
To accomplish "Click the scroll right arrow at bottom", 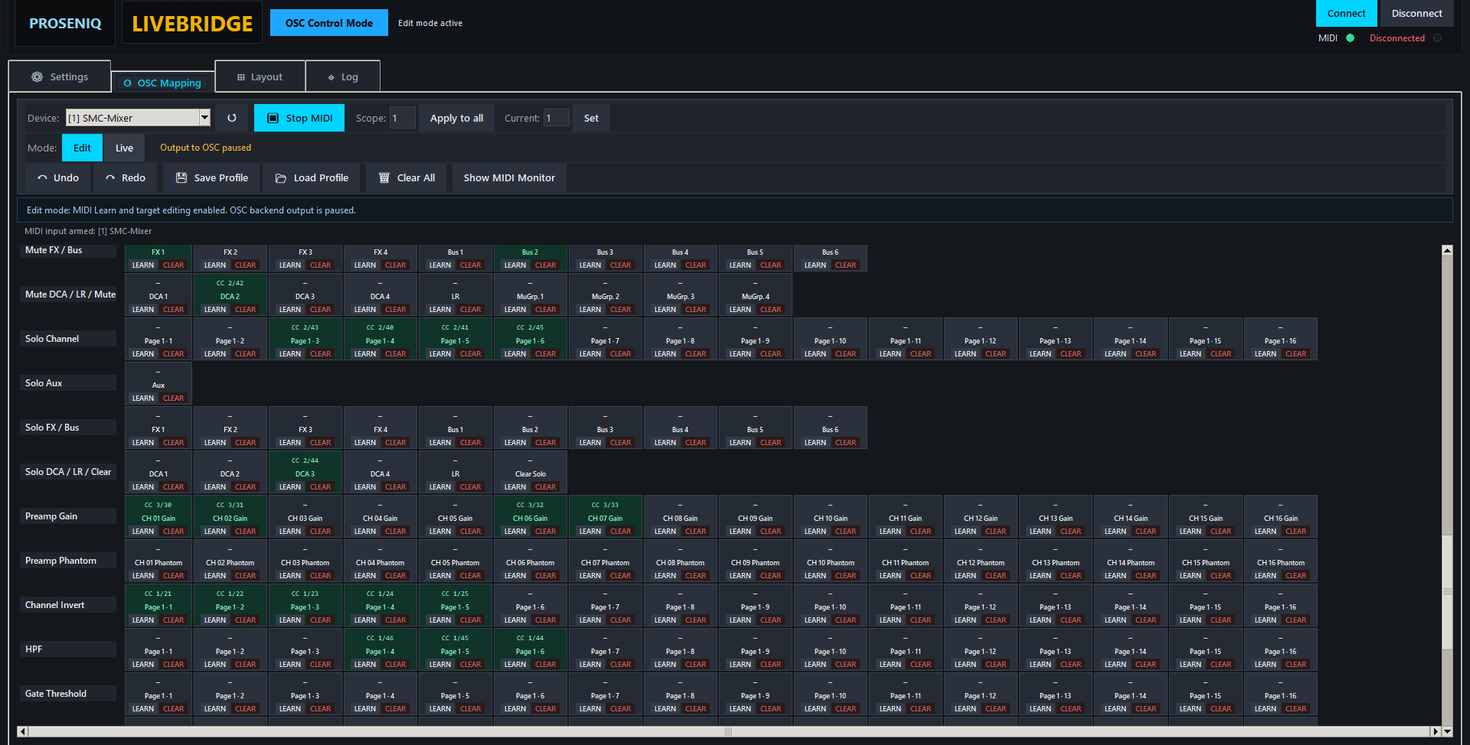I will [1436, 731].
